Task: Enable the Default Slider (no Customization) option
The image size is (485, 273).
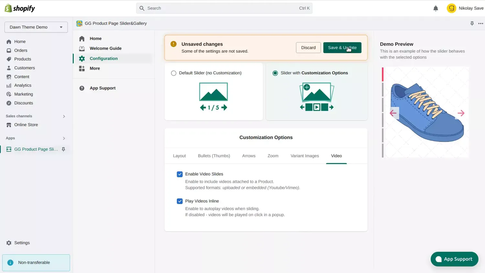Action: pos(174,73)
